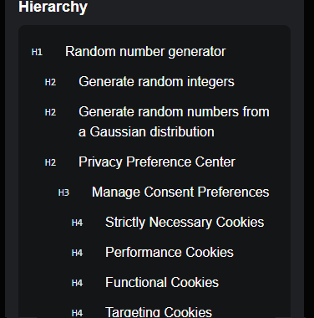
Task: Click H4 badge beside Performance Cookies
Action: pos(77,253)
